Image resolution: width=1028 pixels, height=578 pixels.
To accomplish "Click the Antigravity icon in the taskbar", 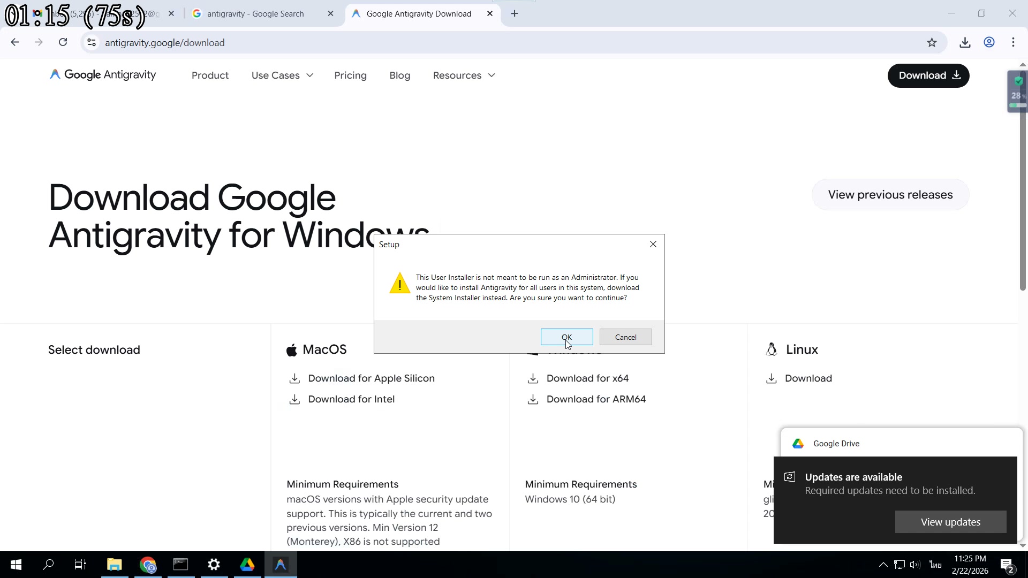I will click(x=280, y=565).
